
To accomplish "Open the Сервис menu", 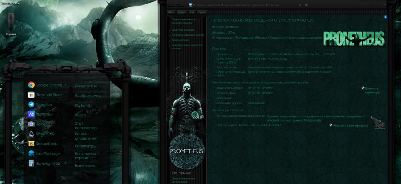I will tap(202, 12).
